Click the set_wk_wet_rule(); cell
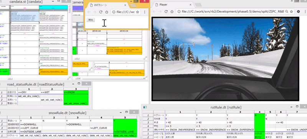 coord(52,100)
